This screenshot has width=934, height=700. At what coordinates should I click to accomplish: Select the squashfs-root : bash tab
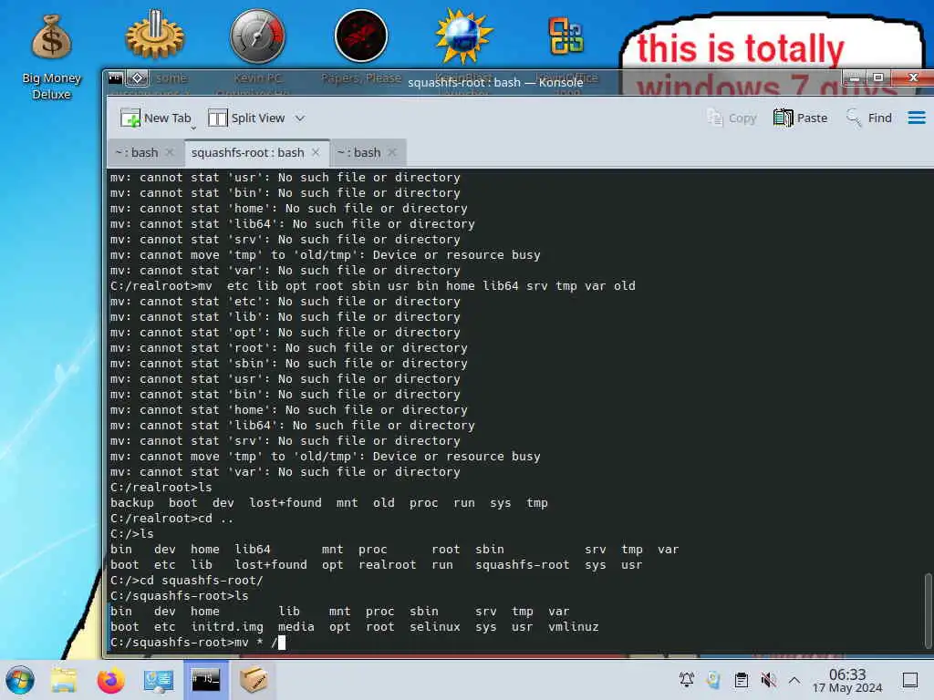(x=256, y=152)
